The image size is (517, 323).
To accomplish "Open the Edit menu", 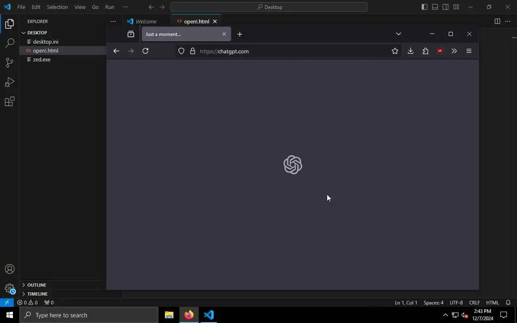I will (36, 7).
